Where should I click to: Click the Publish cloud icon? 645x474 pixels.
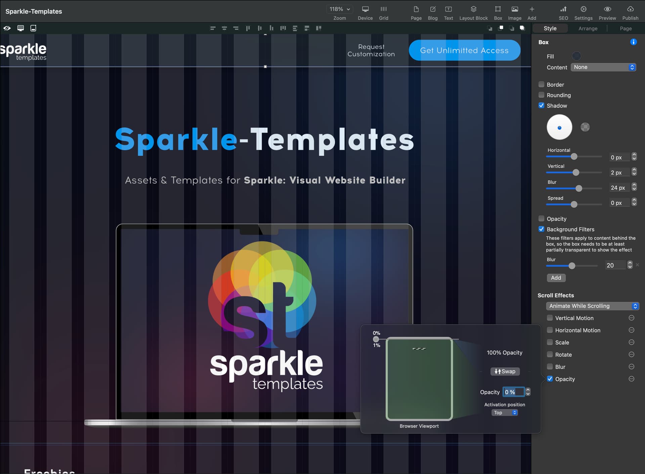[x=630, y=9]
